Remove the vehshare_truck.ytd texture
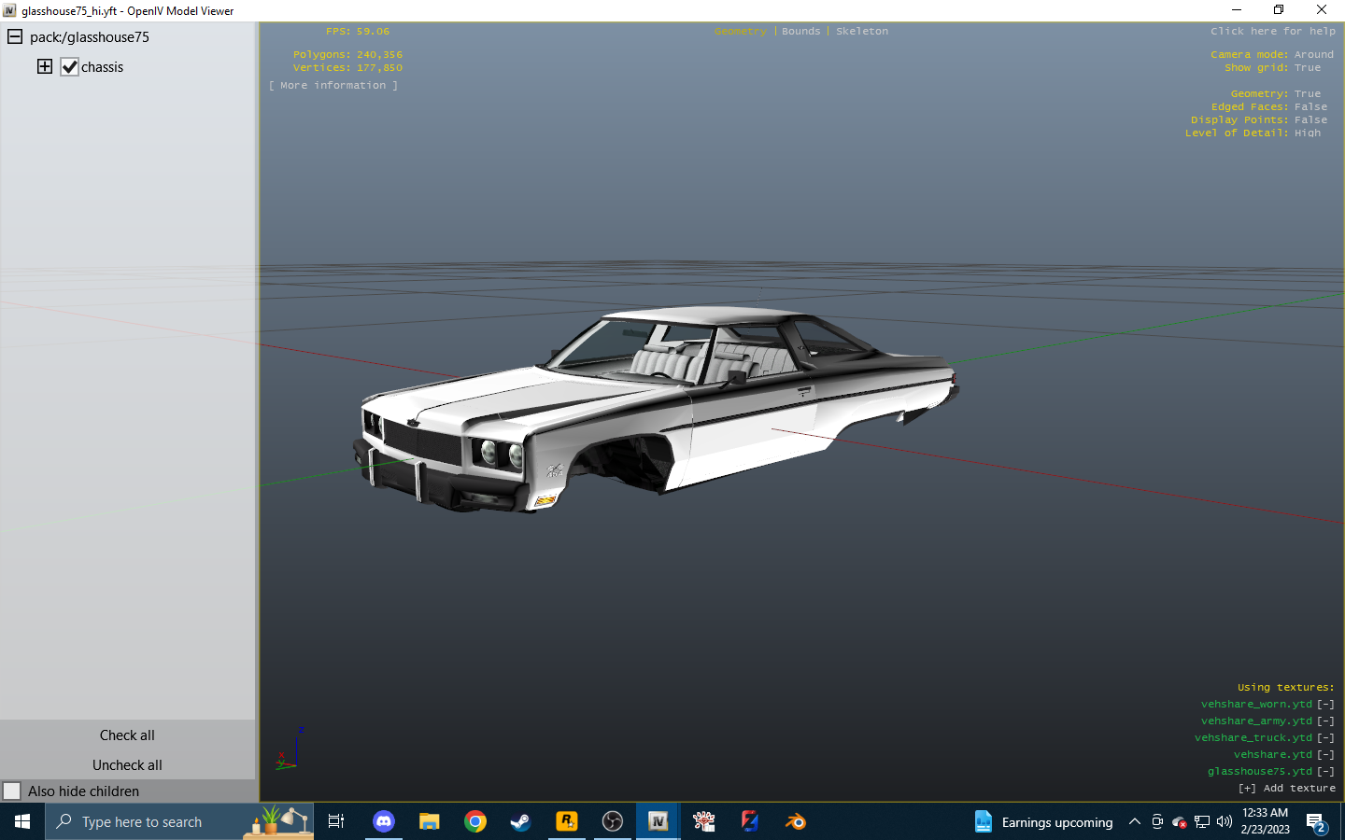This screenshot has width=1345, height=840. coord(1325,737)
